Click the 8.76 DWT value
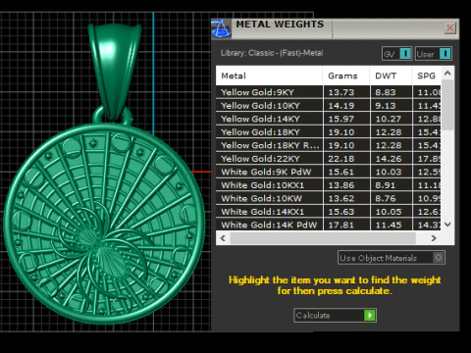Screen dimensions: 471x353 [x=386, y=198]
